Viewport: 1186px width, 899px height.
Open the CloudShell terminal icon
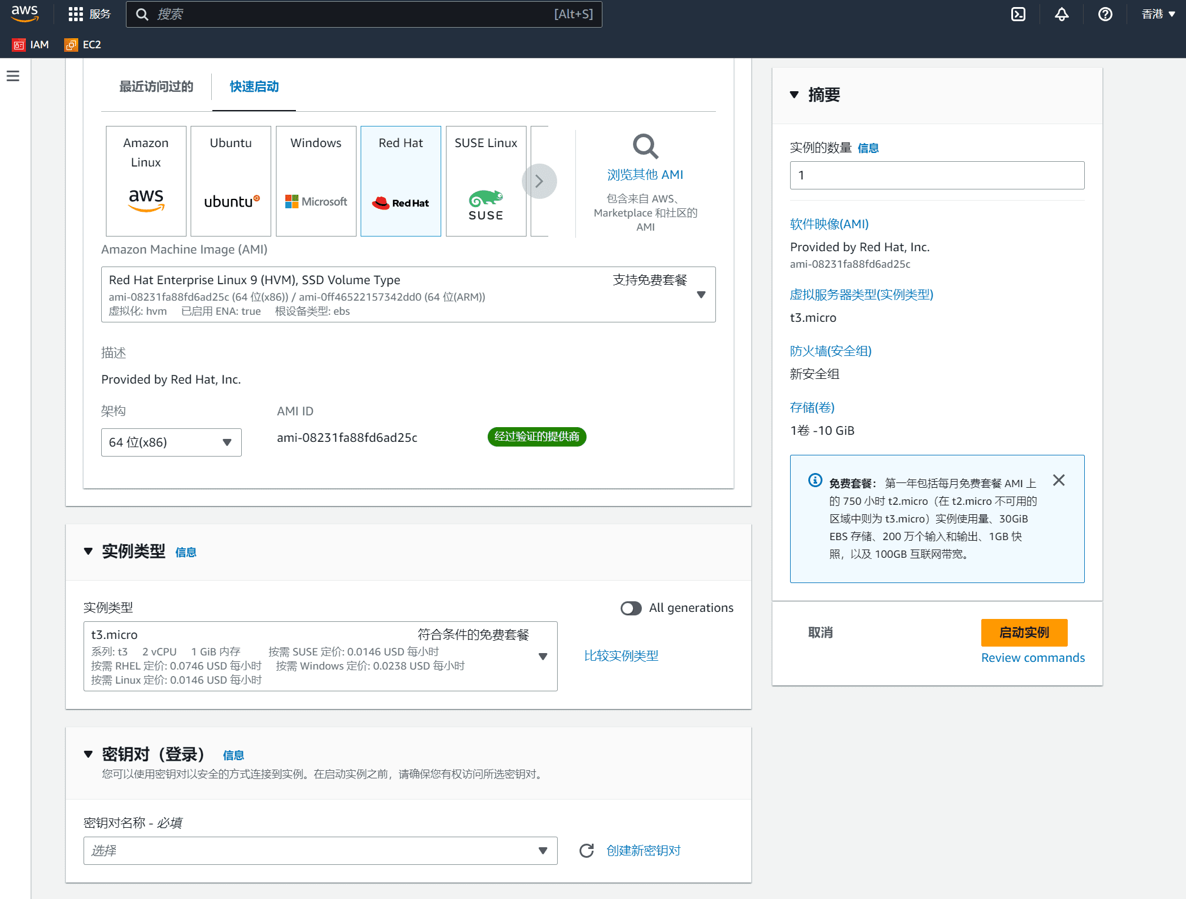[1018, 14]
